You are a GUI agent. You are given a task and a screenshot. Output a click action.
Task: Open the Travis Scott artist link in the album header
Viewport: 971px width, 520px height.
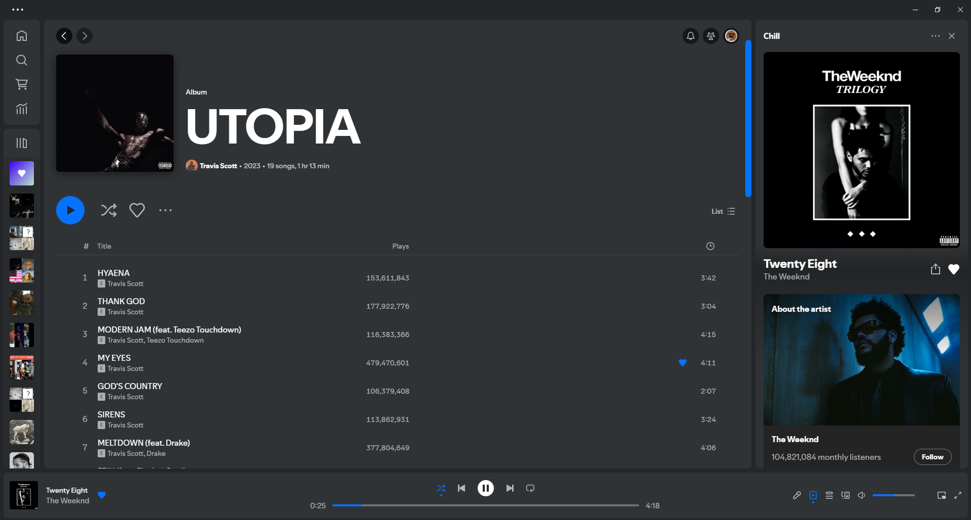pos(218,166)
